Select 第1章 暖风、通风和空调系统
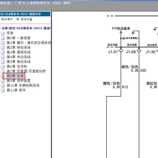The width and height of the screenshot is (158, 158). [29, 43]
